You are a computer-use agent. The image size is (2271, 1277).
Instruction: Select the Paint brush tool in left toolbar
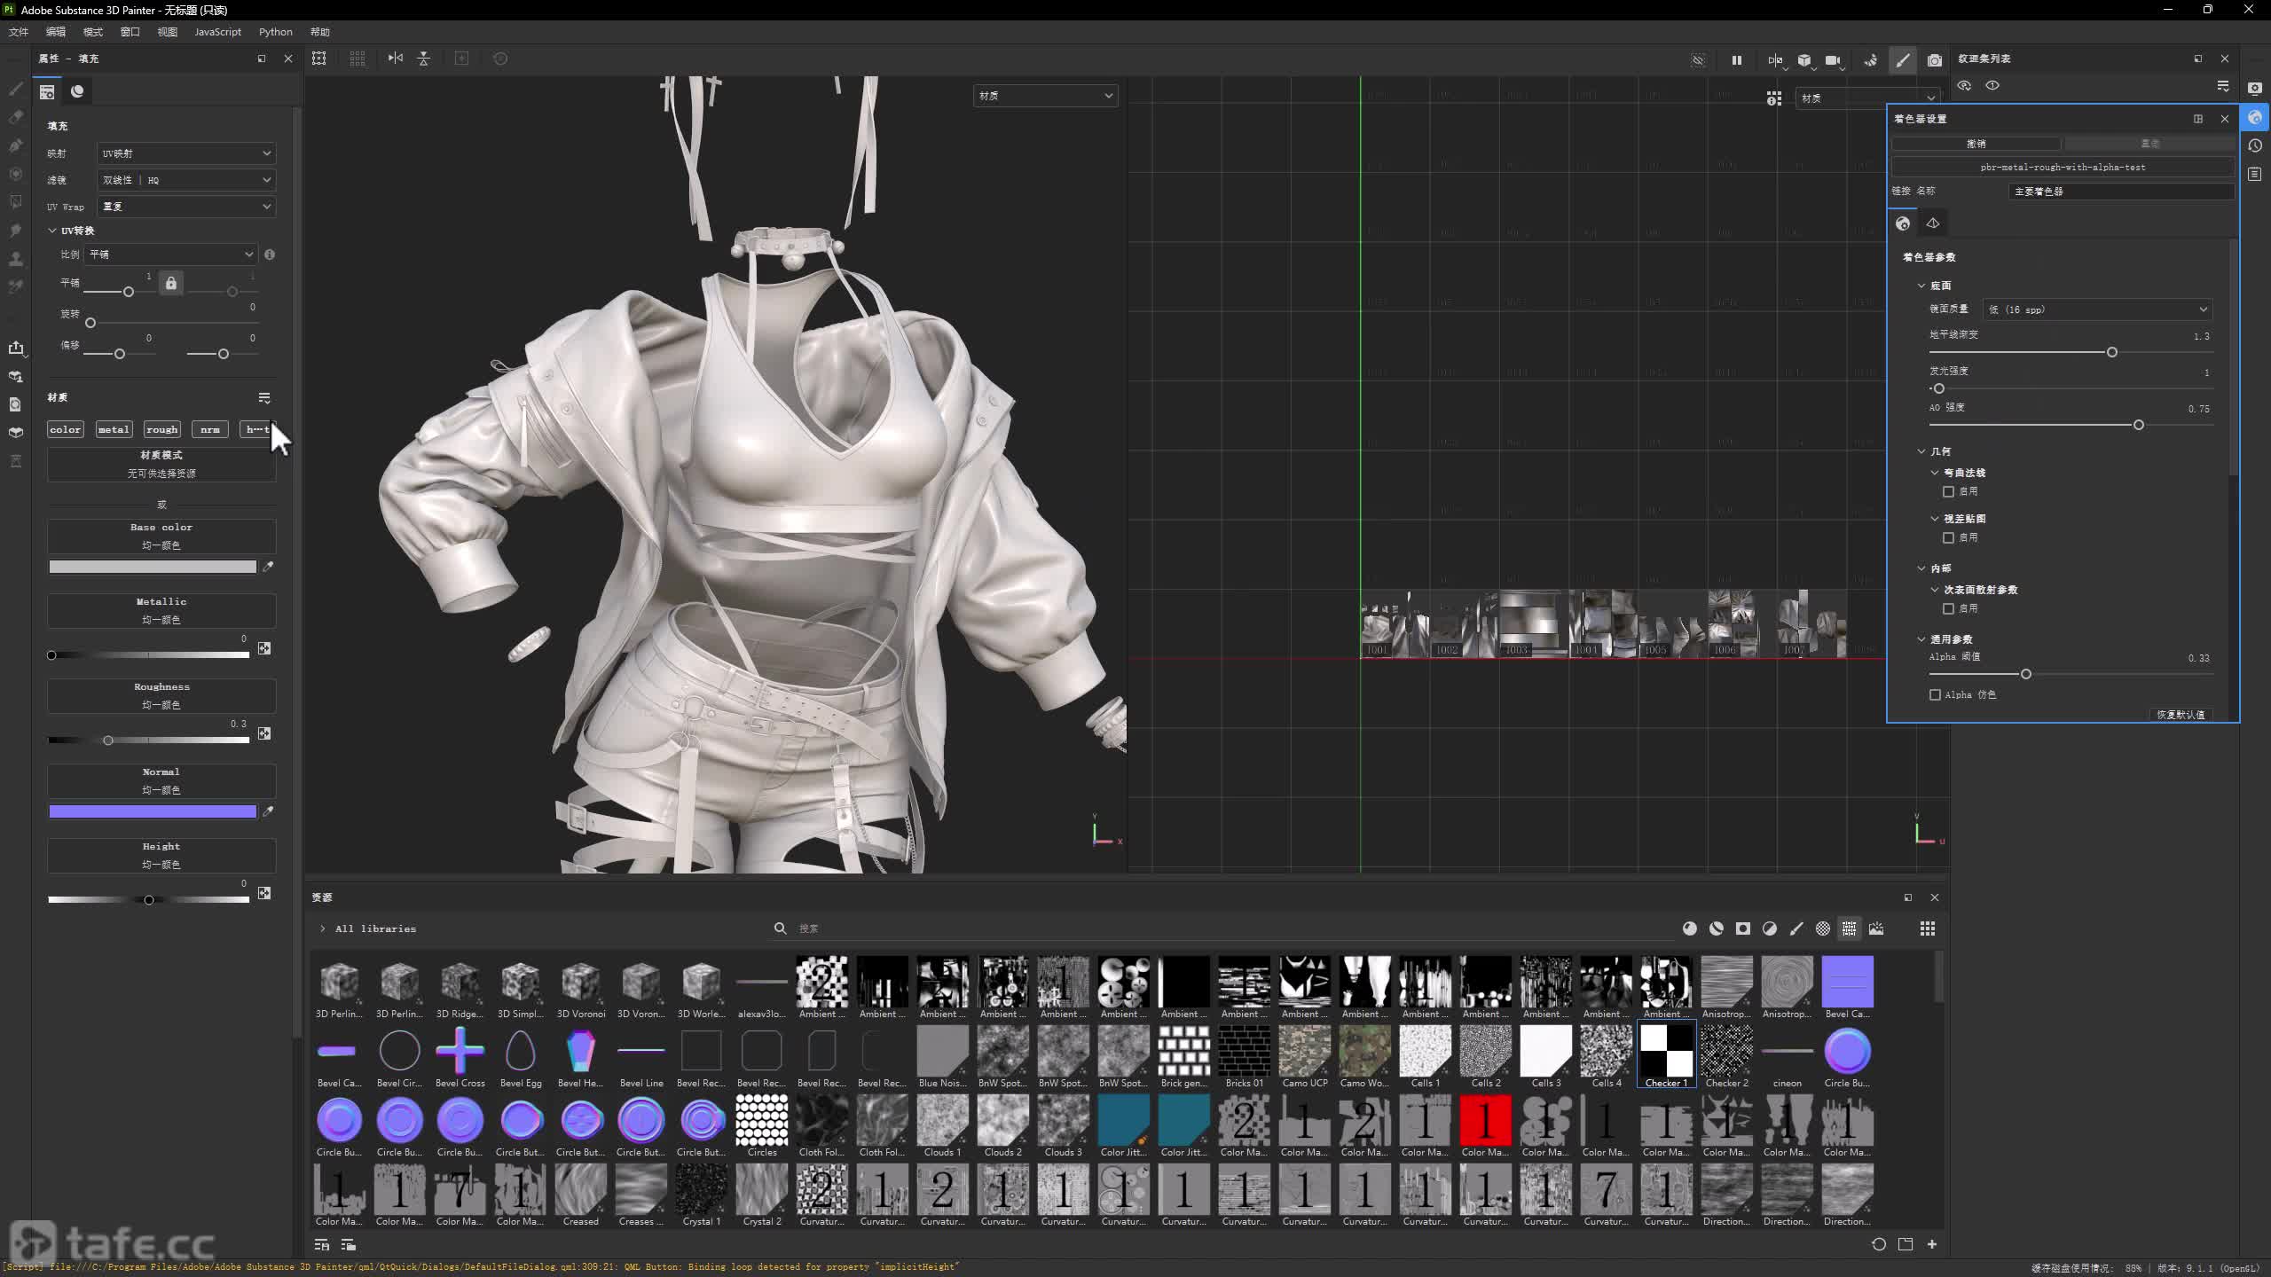click(x=15, y=89)
